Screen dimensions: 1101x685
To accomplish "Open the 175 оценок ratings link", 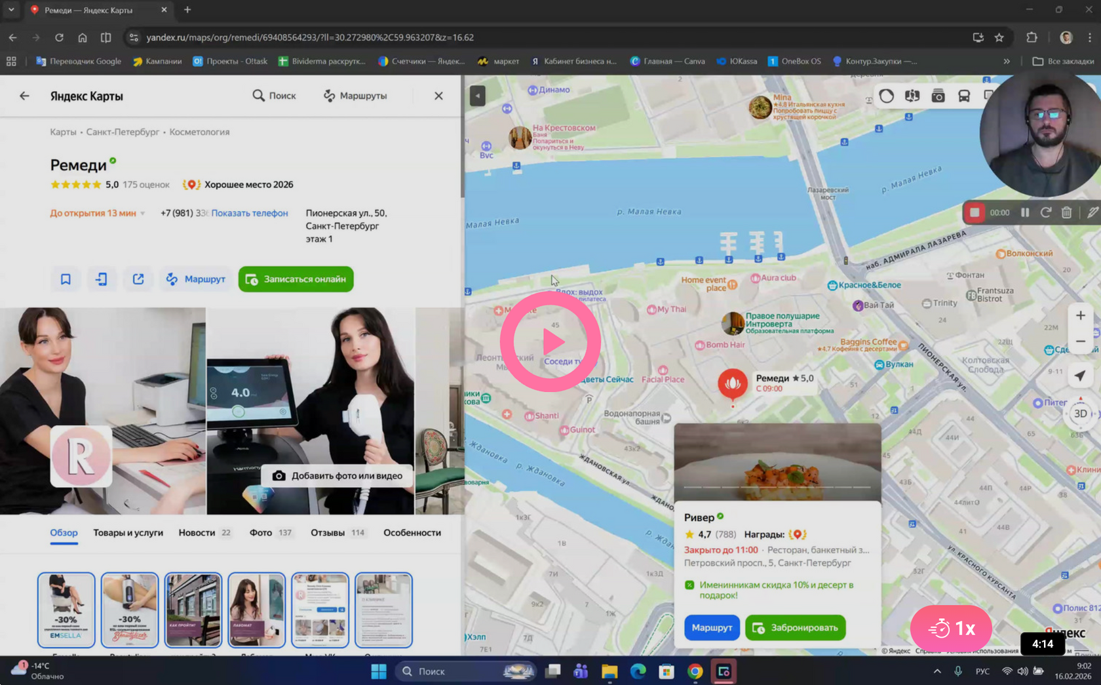I will click(146, 185).
